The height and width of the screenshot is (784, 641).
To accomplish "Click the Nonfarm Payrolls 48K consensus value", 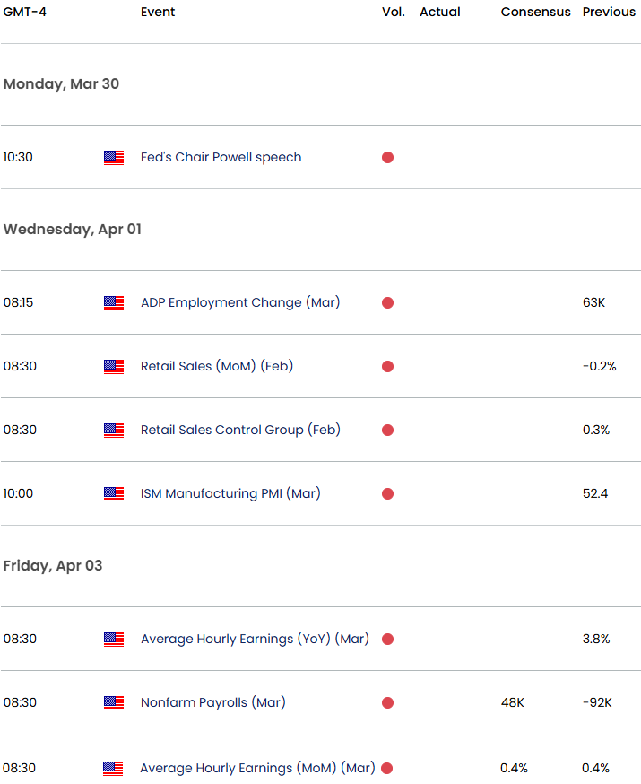I will click(515, 703).
